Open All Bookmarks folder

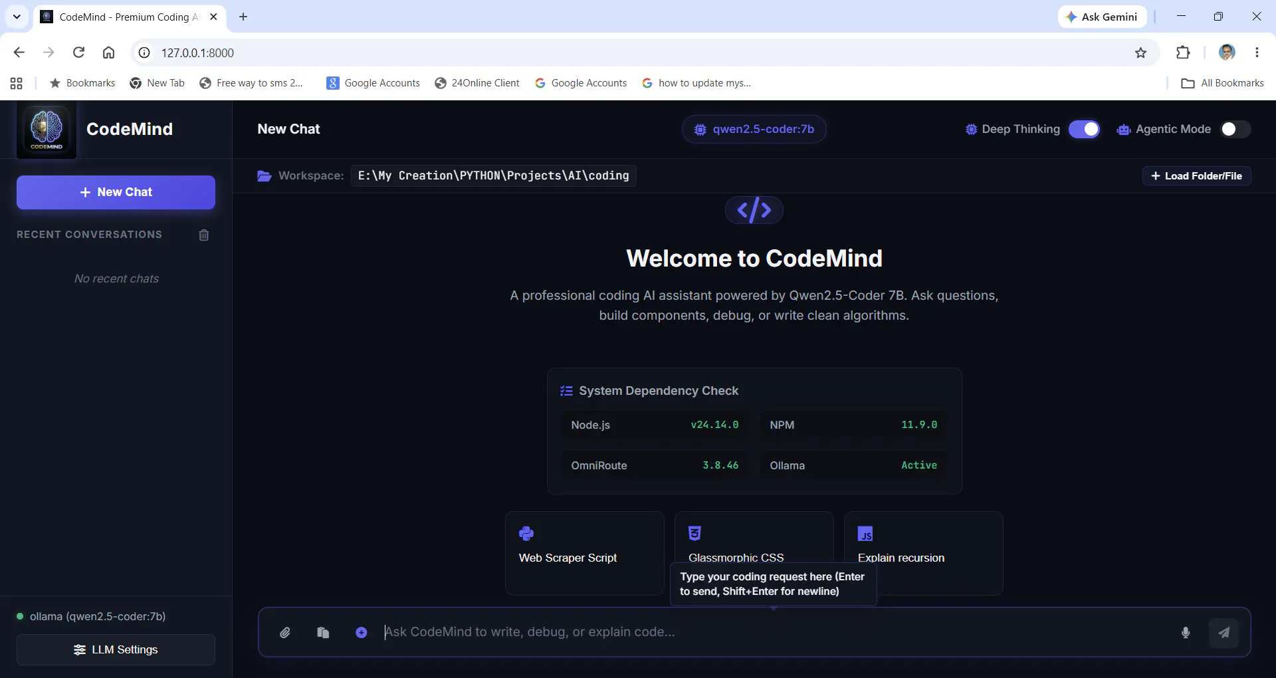tap(1223, 83)
